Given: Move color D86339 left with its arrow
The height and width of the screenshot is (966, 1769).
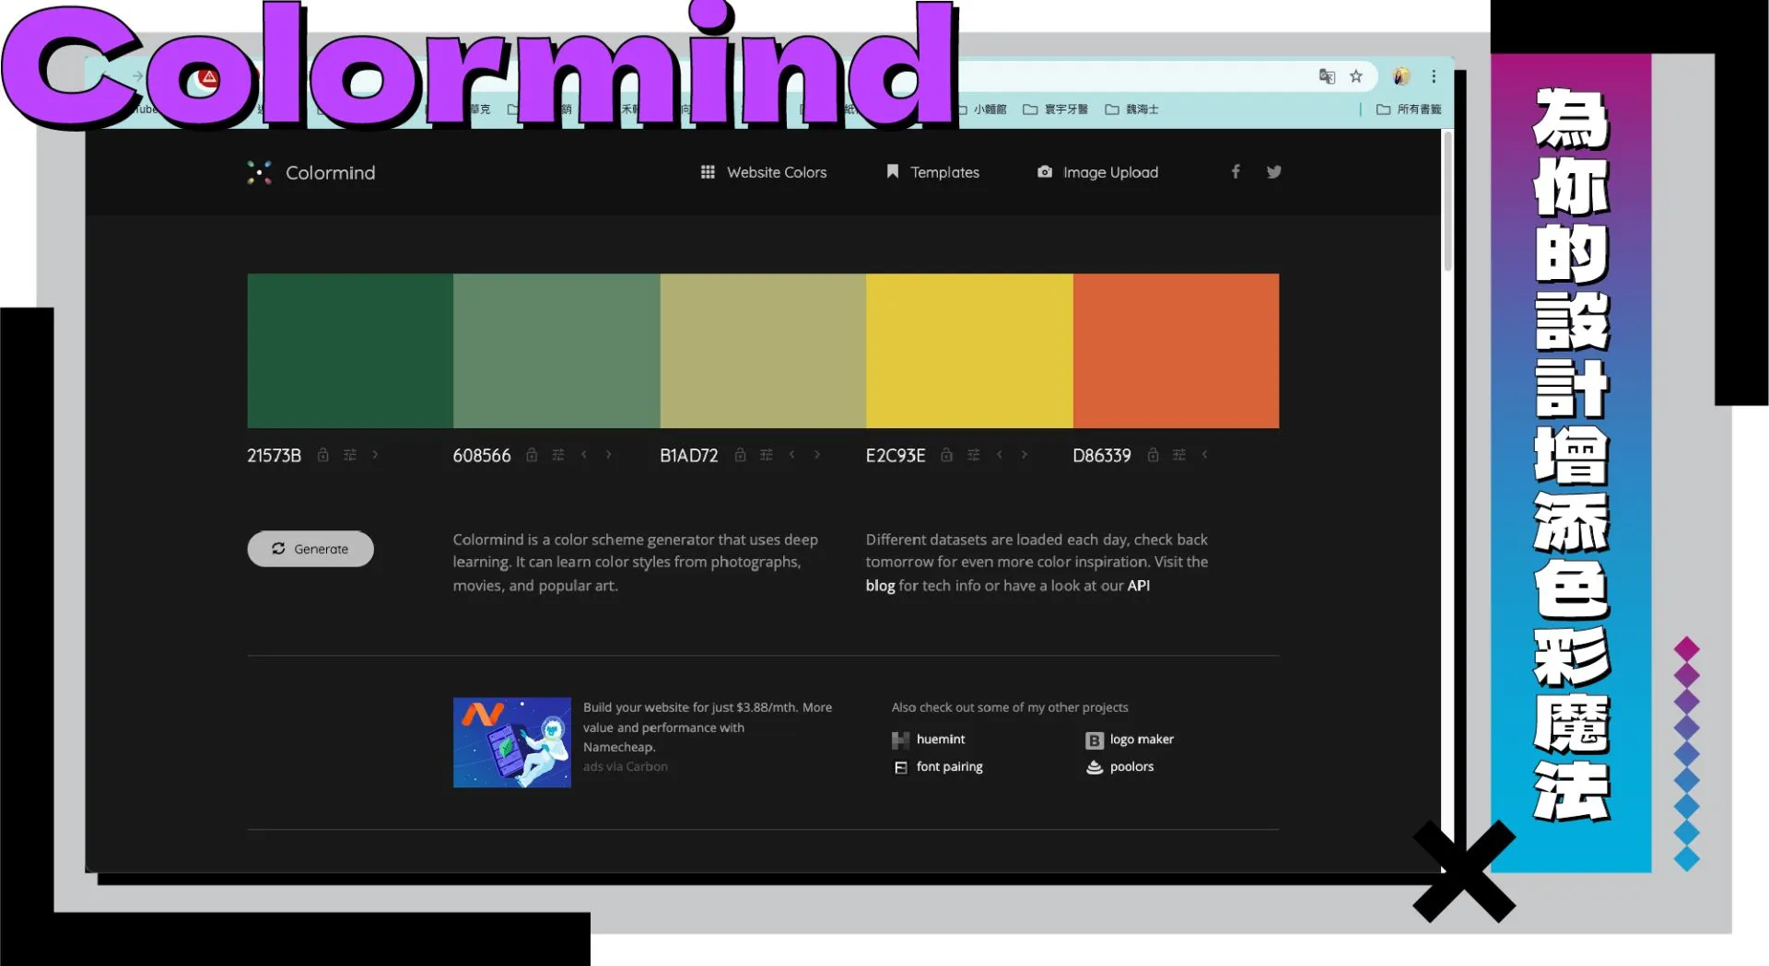Looking at the screenshot, I should click(1204, 455).
